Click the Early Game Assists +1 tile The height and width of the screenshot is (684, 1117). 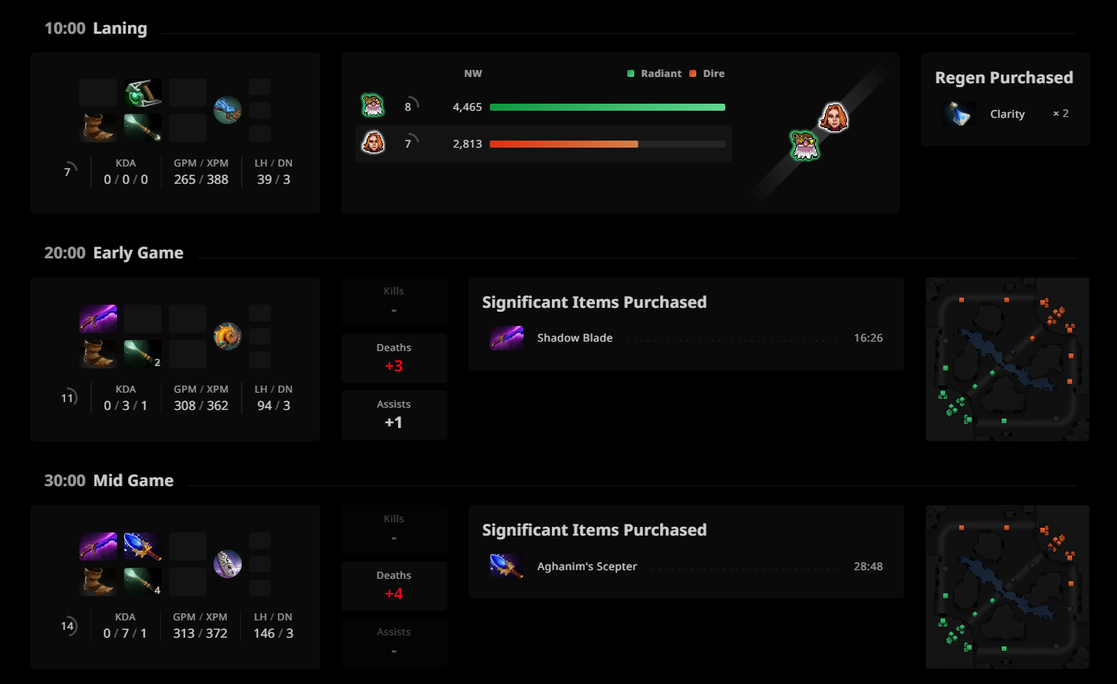point(394,415)
